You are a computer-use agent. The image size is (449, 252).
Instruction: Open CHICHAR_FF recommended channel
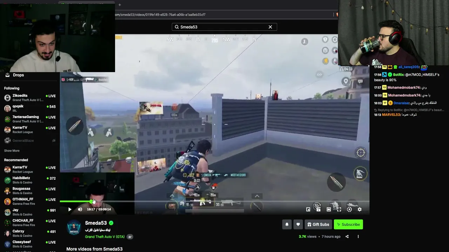click(30, 223)
